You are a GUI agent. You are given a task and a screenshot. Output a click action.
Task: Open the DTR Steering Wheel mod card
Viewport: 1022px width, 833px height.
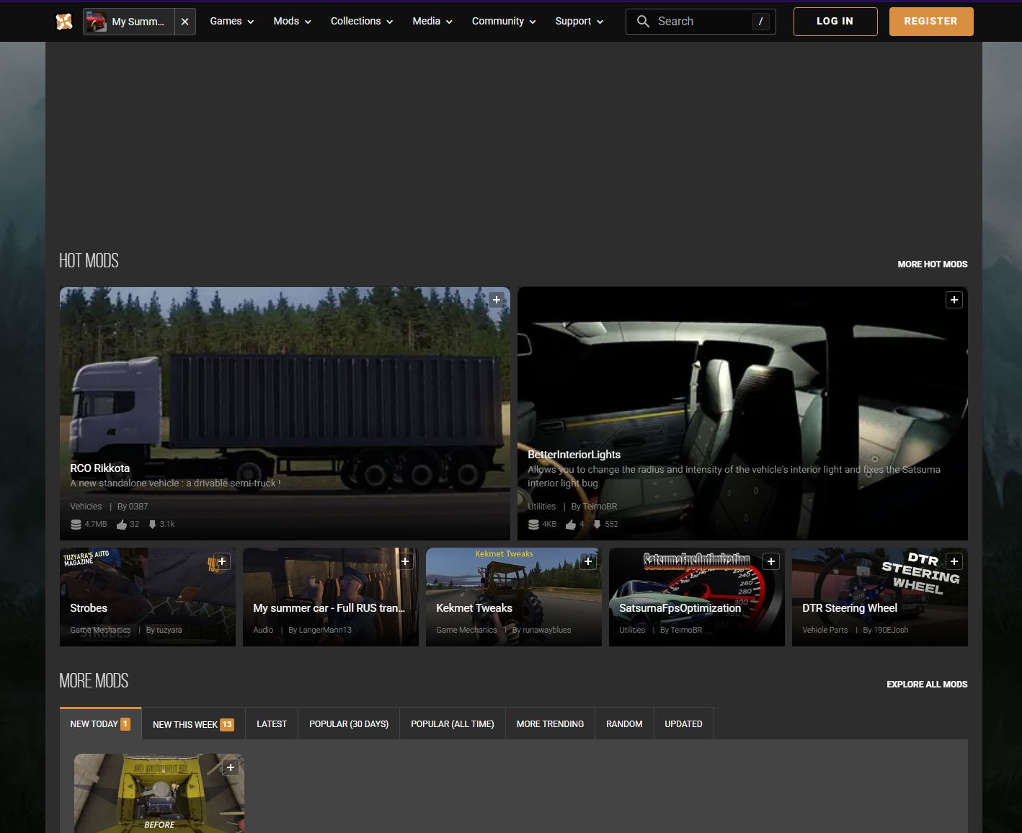[880, 597]
